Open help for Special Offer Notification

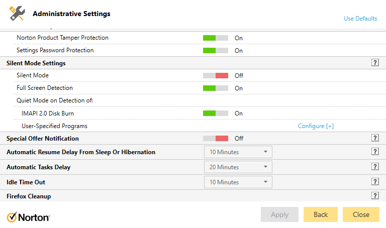click(x=374, y=138)
